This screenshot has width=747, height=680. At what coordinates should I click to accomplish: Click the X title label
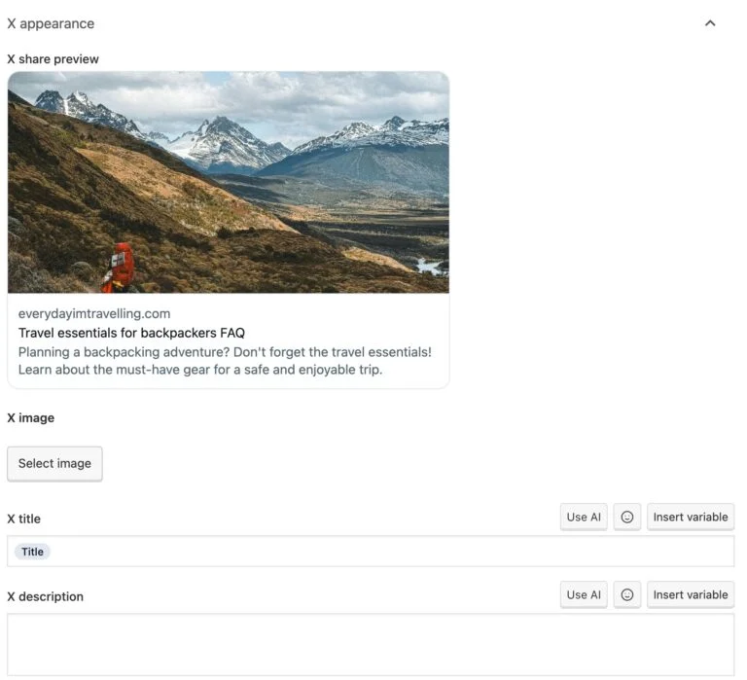click(24, 519)
